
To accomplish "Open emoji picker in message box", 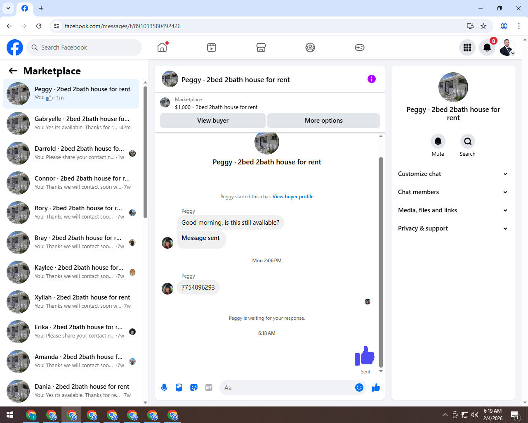I will (359, 387).
